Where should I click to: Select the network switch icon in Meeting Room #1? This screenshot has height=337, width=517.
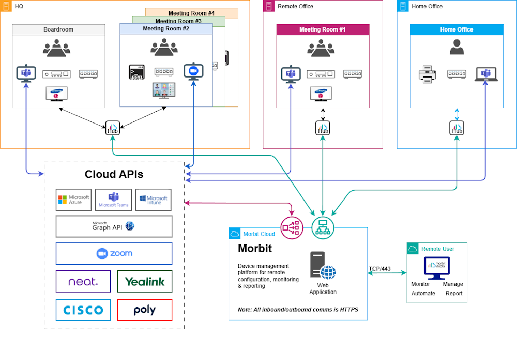(x=353, y=74)
